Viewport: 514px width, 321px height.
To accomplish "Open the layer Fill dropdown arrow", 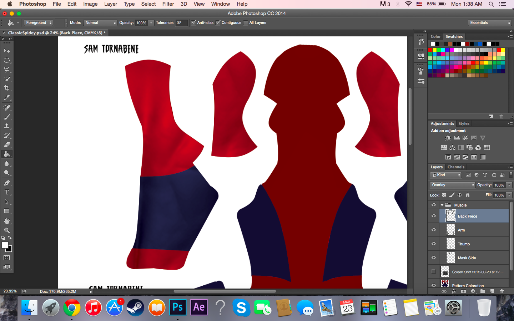I will point(509,195).
